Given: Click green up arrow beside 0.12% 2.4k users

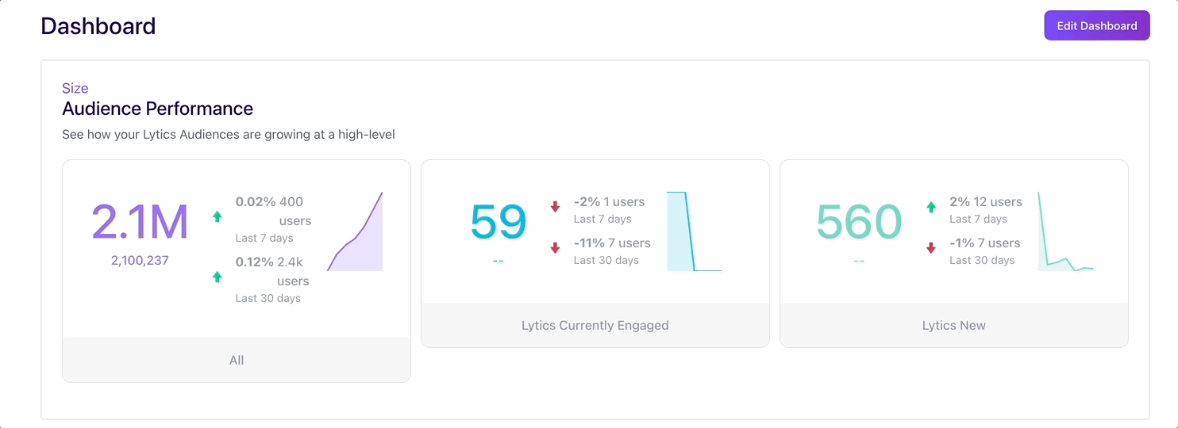Looking at the screenshot, I should pyautogui.click(x=218, y=277).
